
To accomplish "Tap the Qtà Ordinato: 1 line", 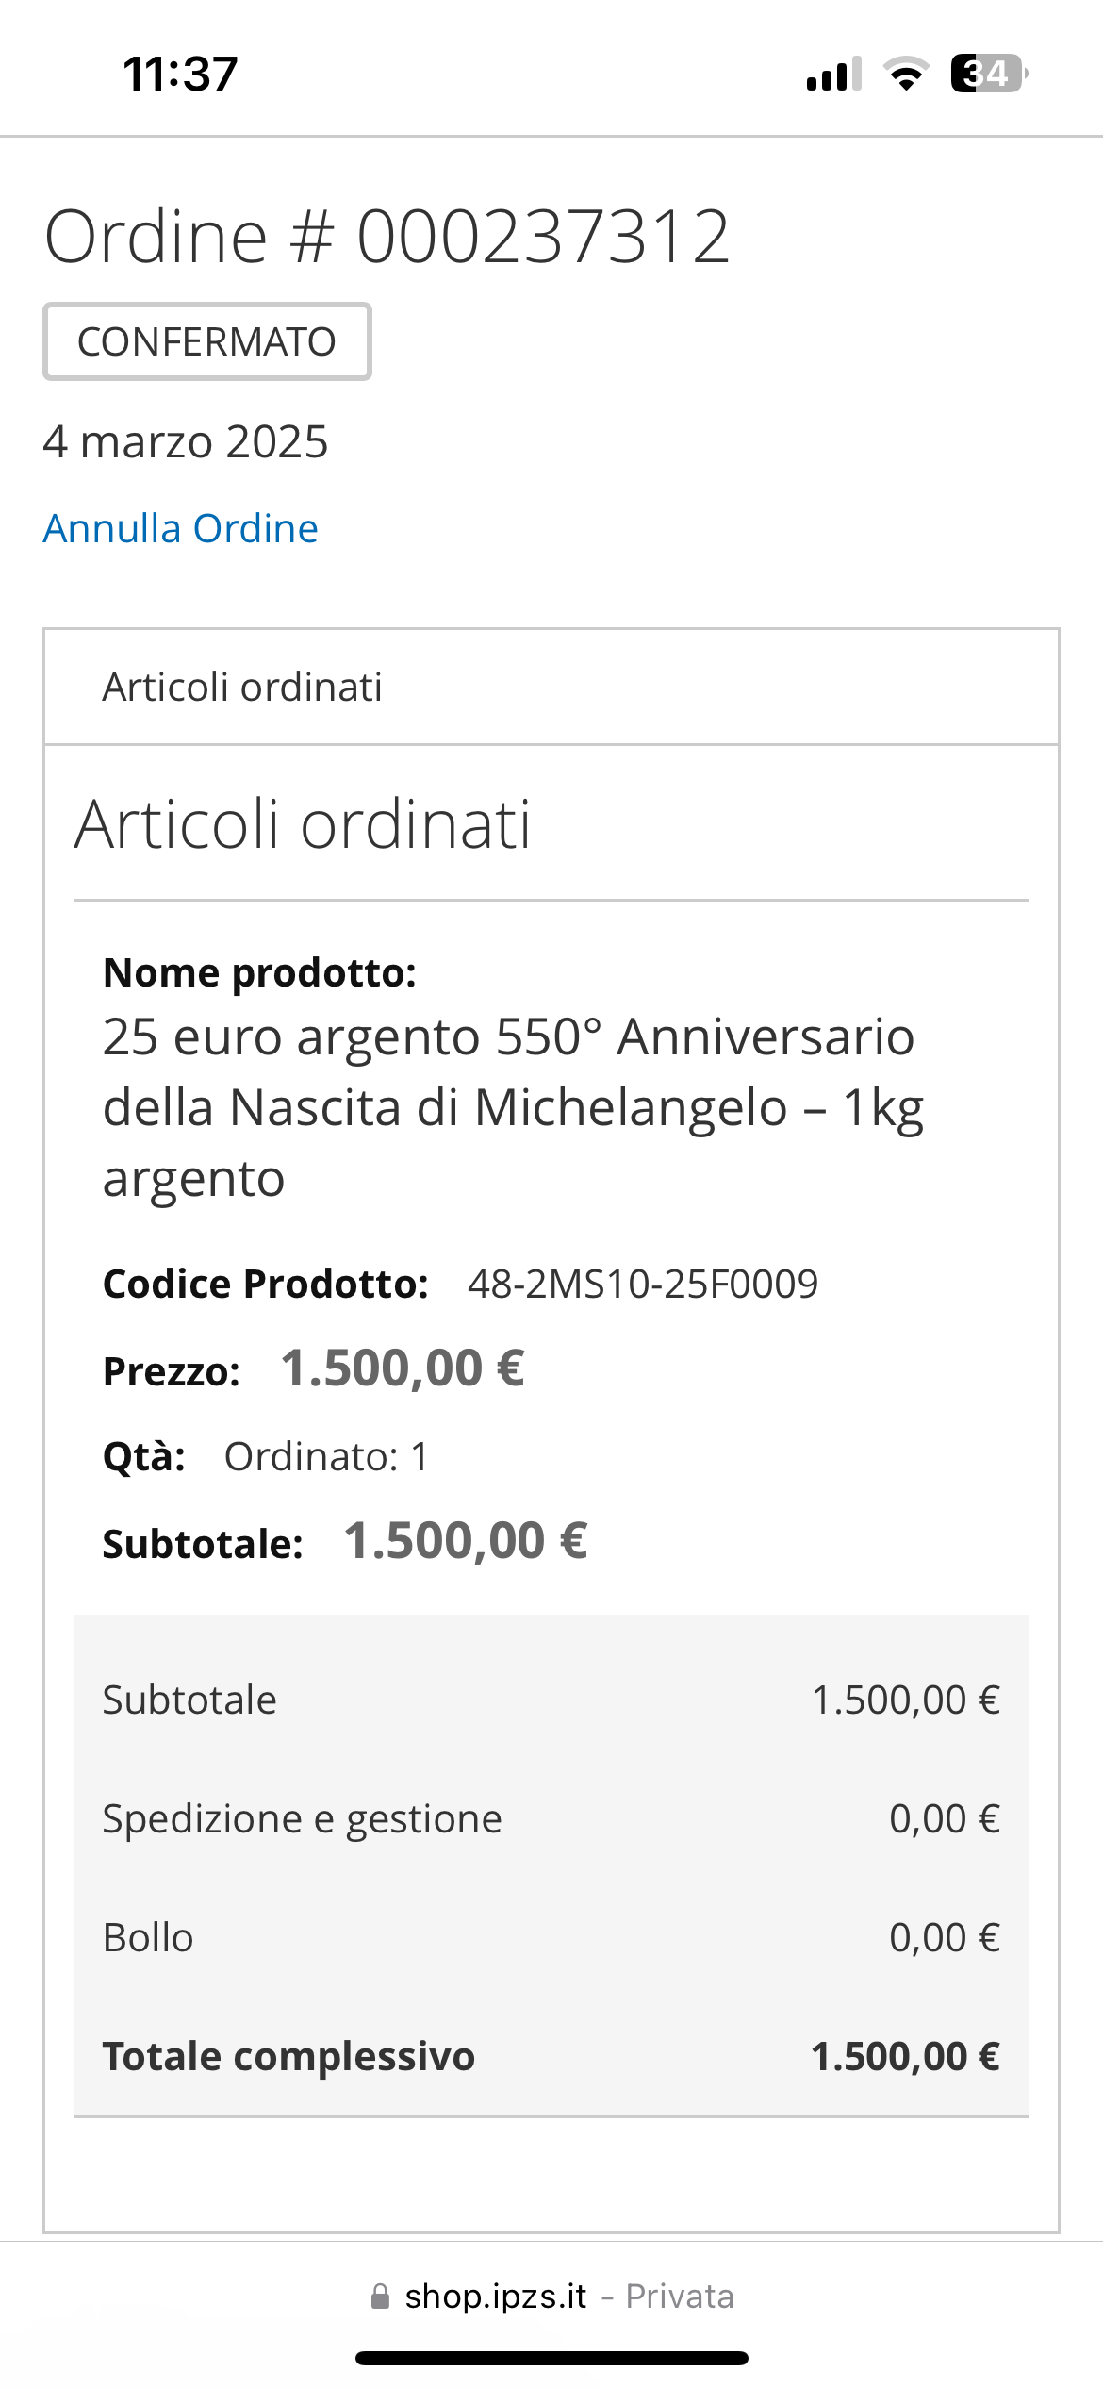I will click(x=266, y=1456).
